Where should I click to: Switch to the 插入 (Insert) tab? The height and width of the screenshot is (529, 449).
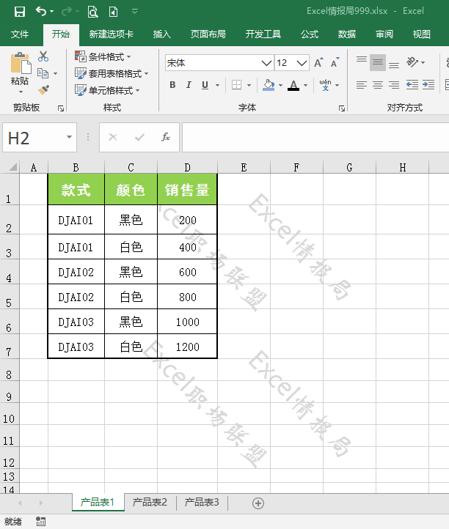point(162,34)
